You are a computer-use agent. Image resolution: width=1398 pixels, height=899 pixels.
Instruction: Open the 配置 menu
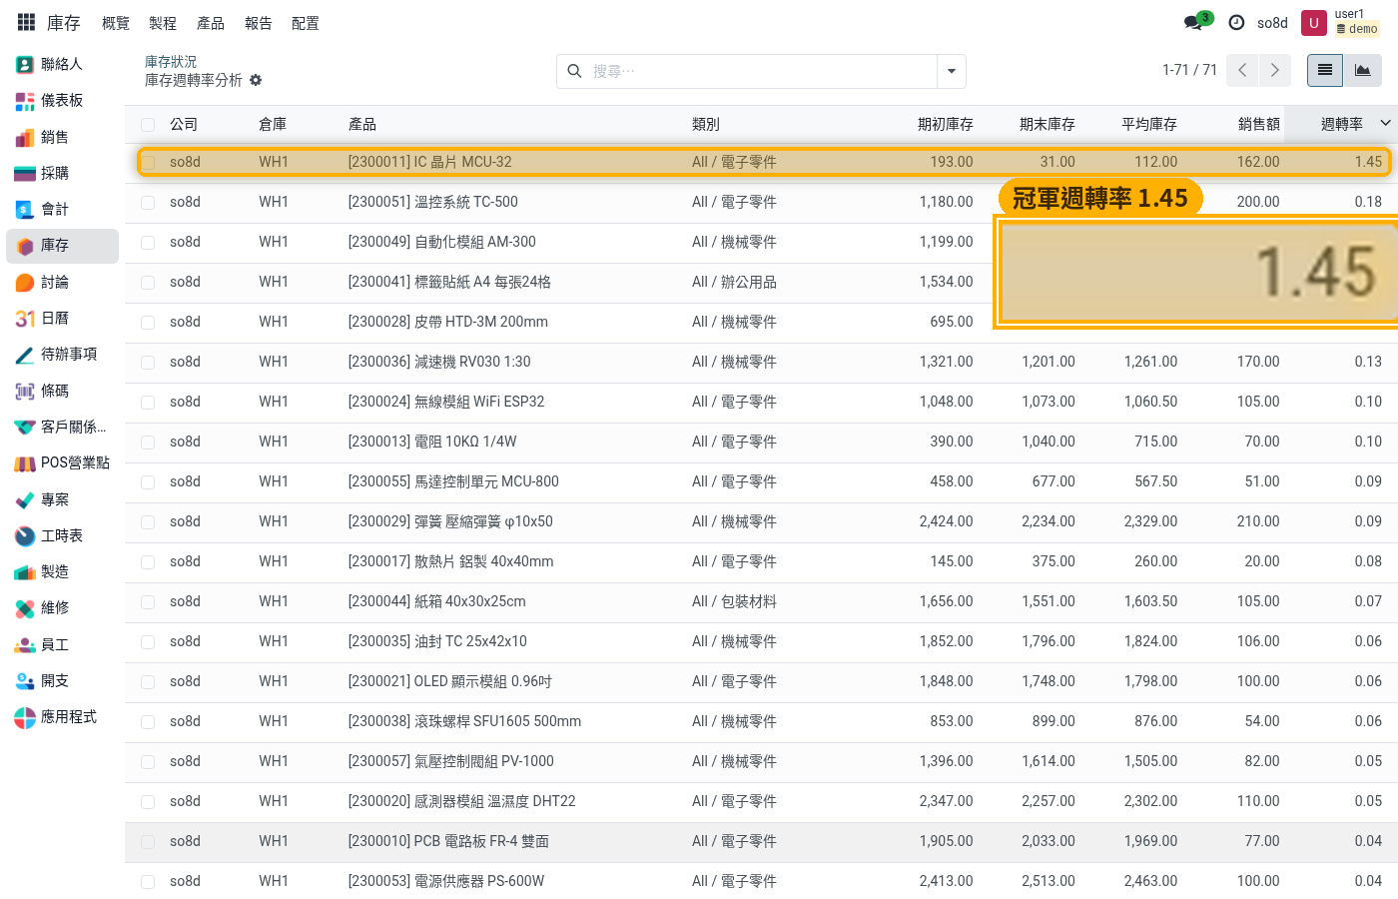coord(306,23)
